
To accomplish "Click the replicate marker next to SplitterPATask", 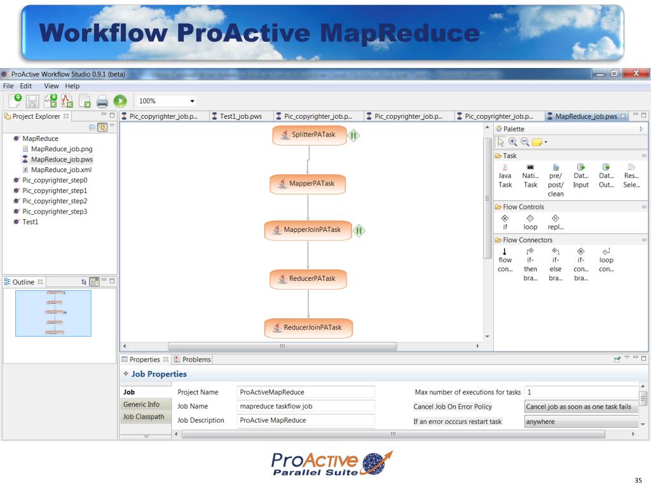I will (353, 135).
